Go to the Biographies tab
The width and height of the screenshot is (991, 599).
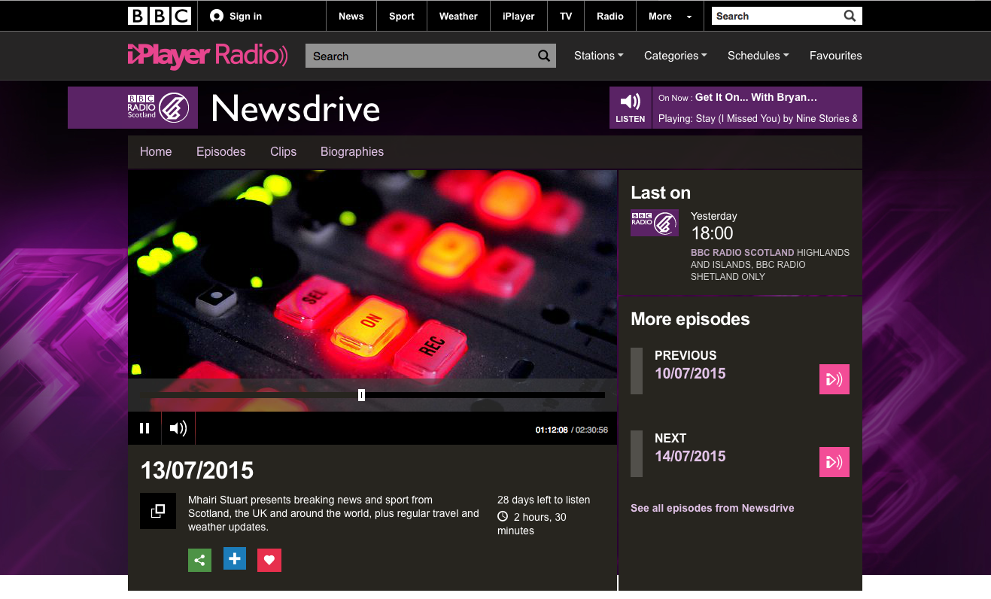coord(352,151)
